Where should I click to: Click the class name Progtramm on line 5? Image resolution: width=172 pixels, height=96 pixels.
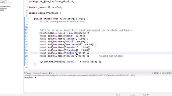[52, 13]
